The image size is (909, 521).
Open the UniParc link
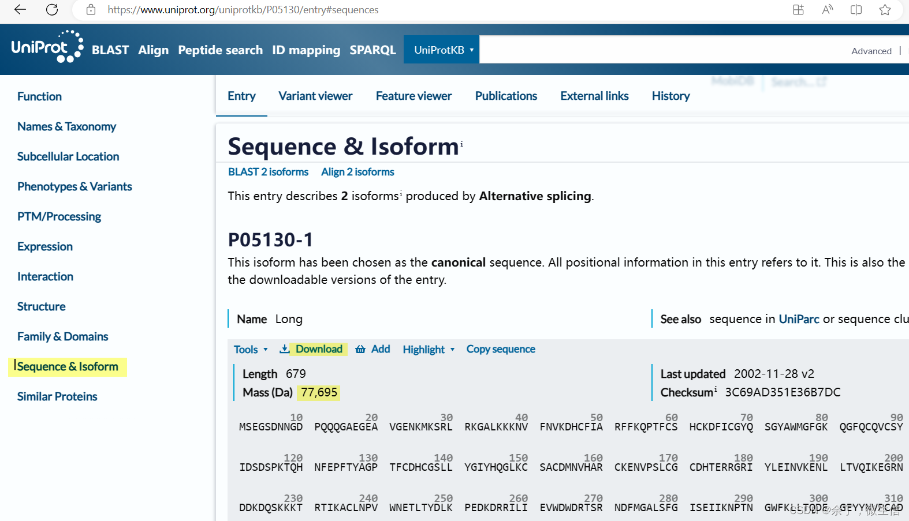799,319
